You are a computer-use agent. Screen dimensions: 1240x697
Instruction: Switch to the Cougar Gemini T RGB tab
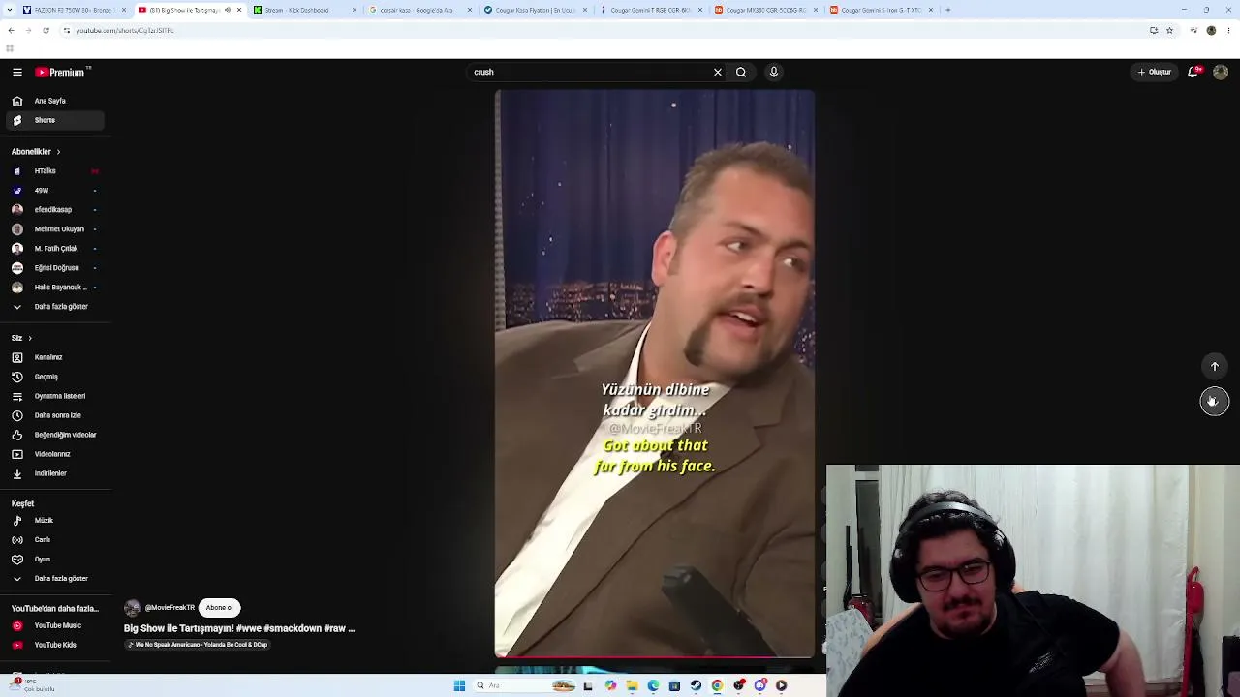click(x=651, y=10)
